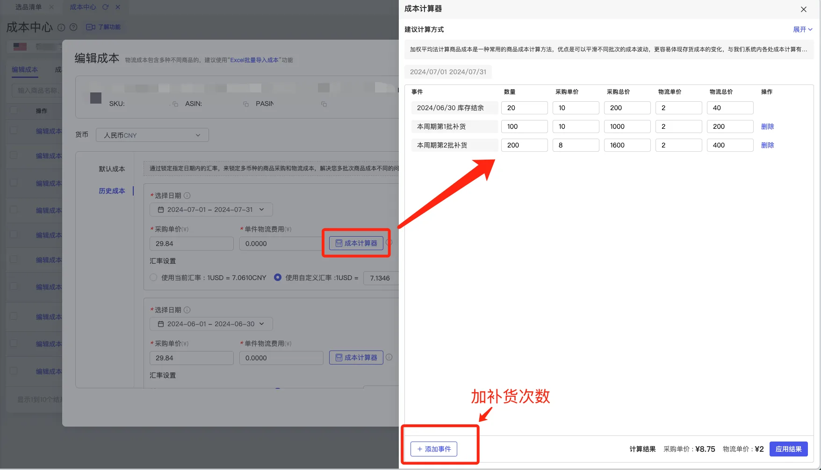Copy the SKU value icon

(x=175, y=104)
